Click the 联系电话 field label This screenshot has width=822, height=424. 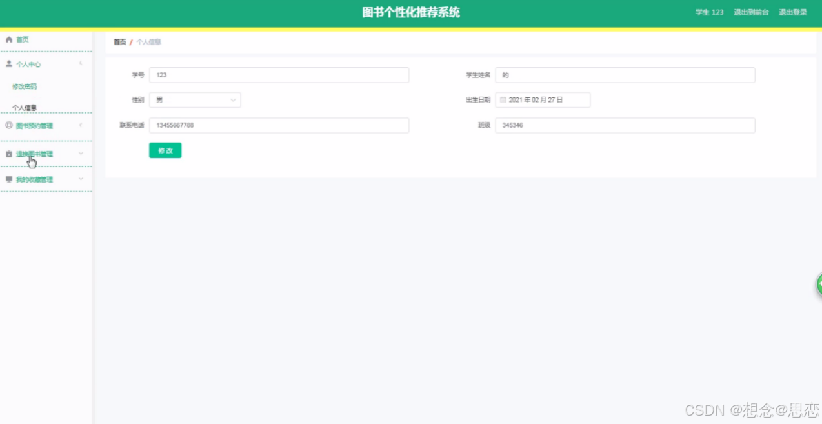point(132,125)
